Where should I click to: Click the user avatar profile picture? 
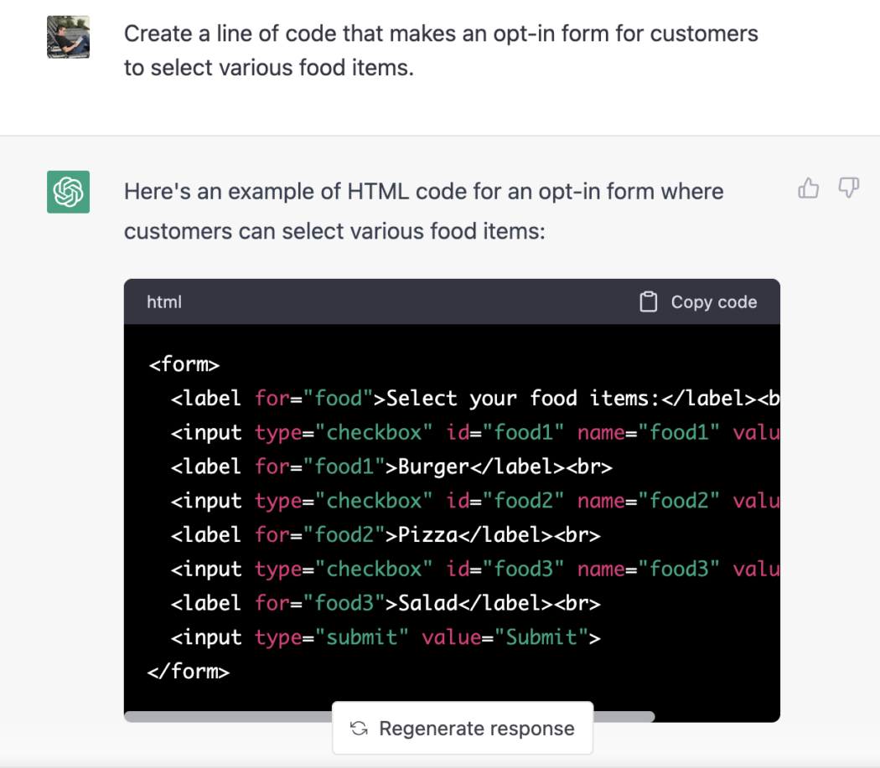pos(69,37)
